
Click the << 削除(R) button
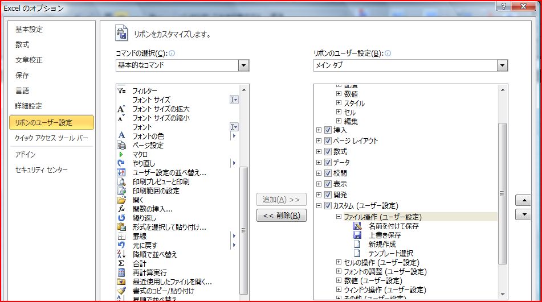(282, 216)
